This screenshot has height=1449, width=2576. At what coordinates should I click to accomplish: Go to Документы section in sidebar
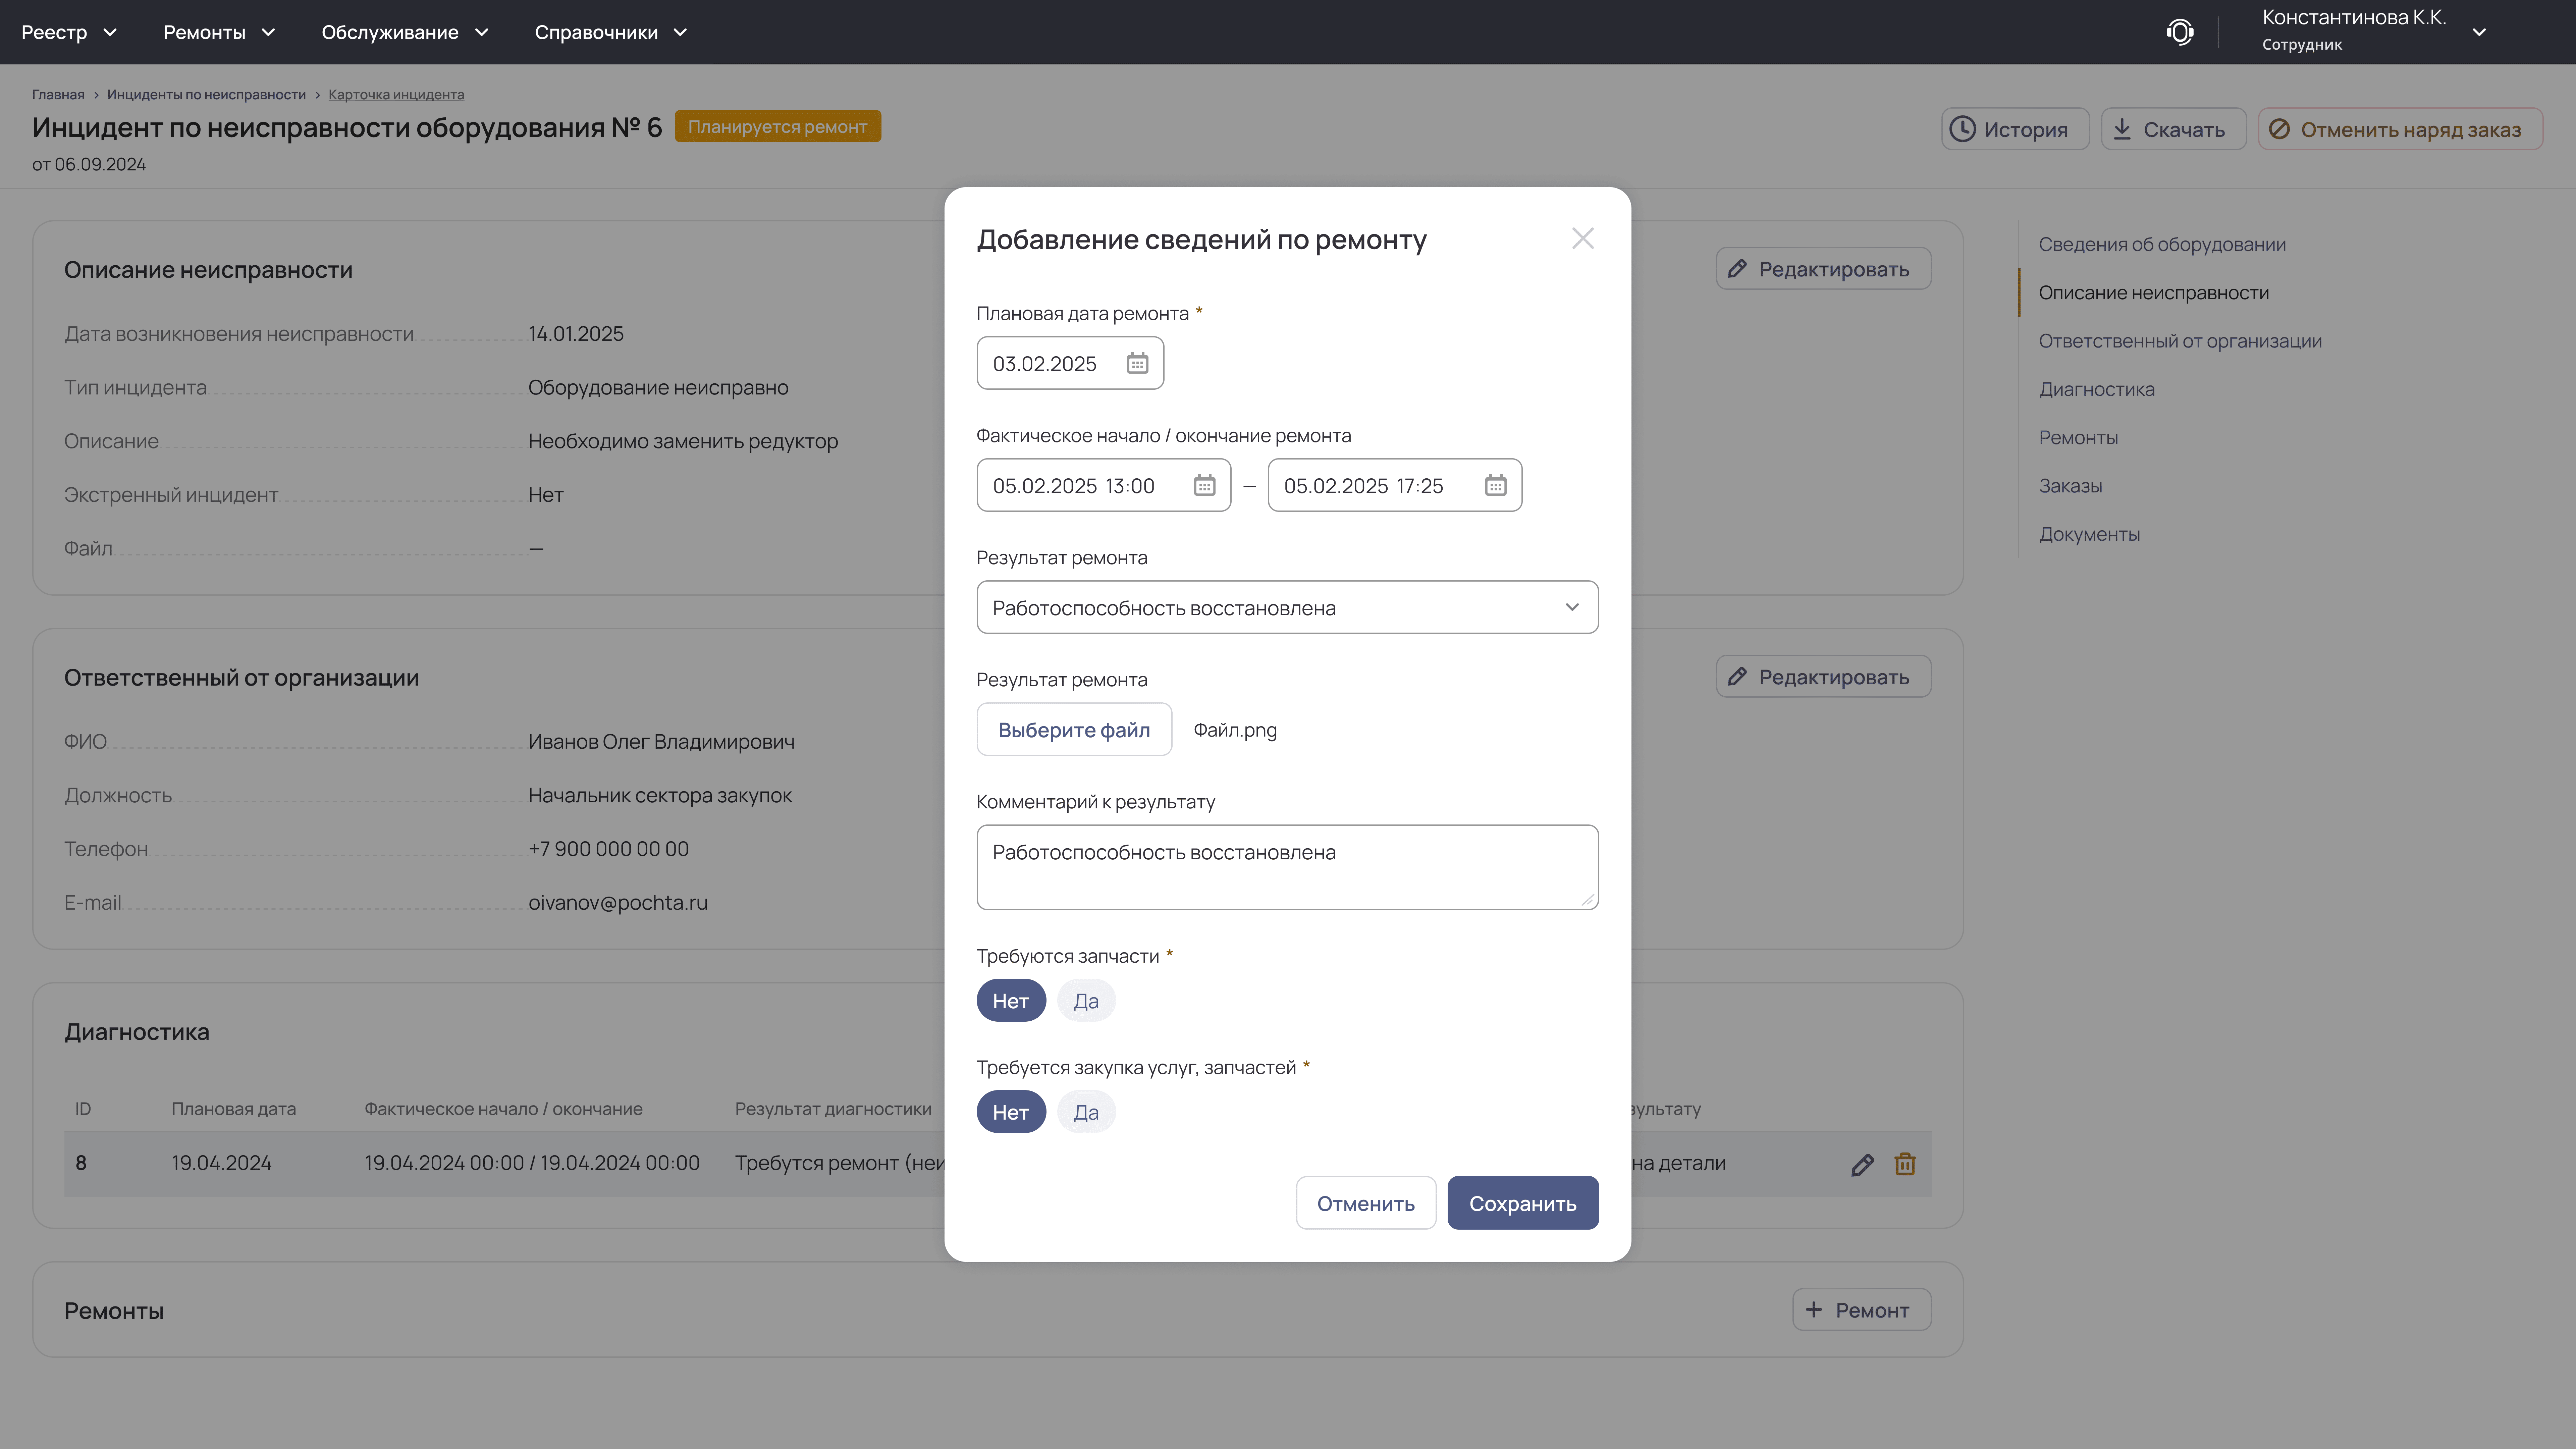(2089, 534)
